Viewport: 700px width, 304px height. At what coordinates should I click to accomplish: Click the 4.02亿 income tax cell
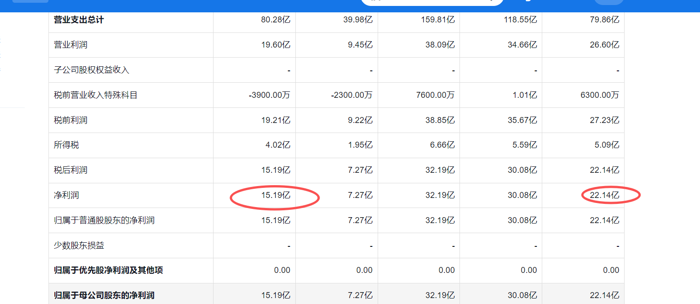tap(278, 145)
